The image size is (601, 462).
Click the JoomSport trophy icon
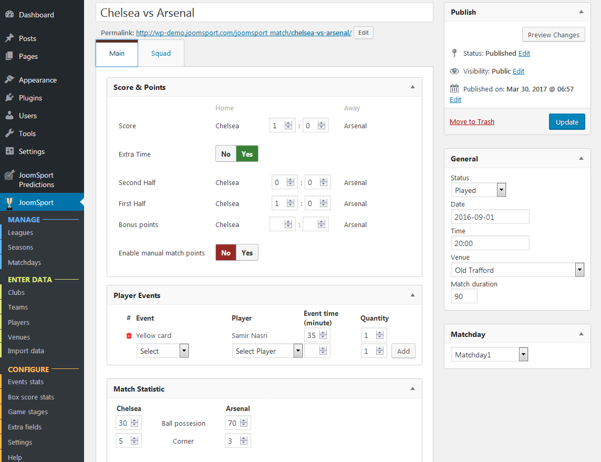click(9, 203)
